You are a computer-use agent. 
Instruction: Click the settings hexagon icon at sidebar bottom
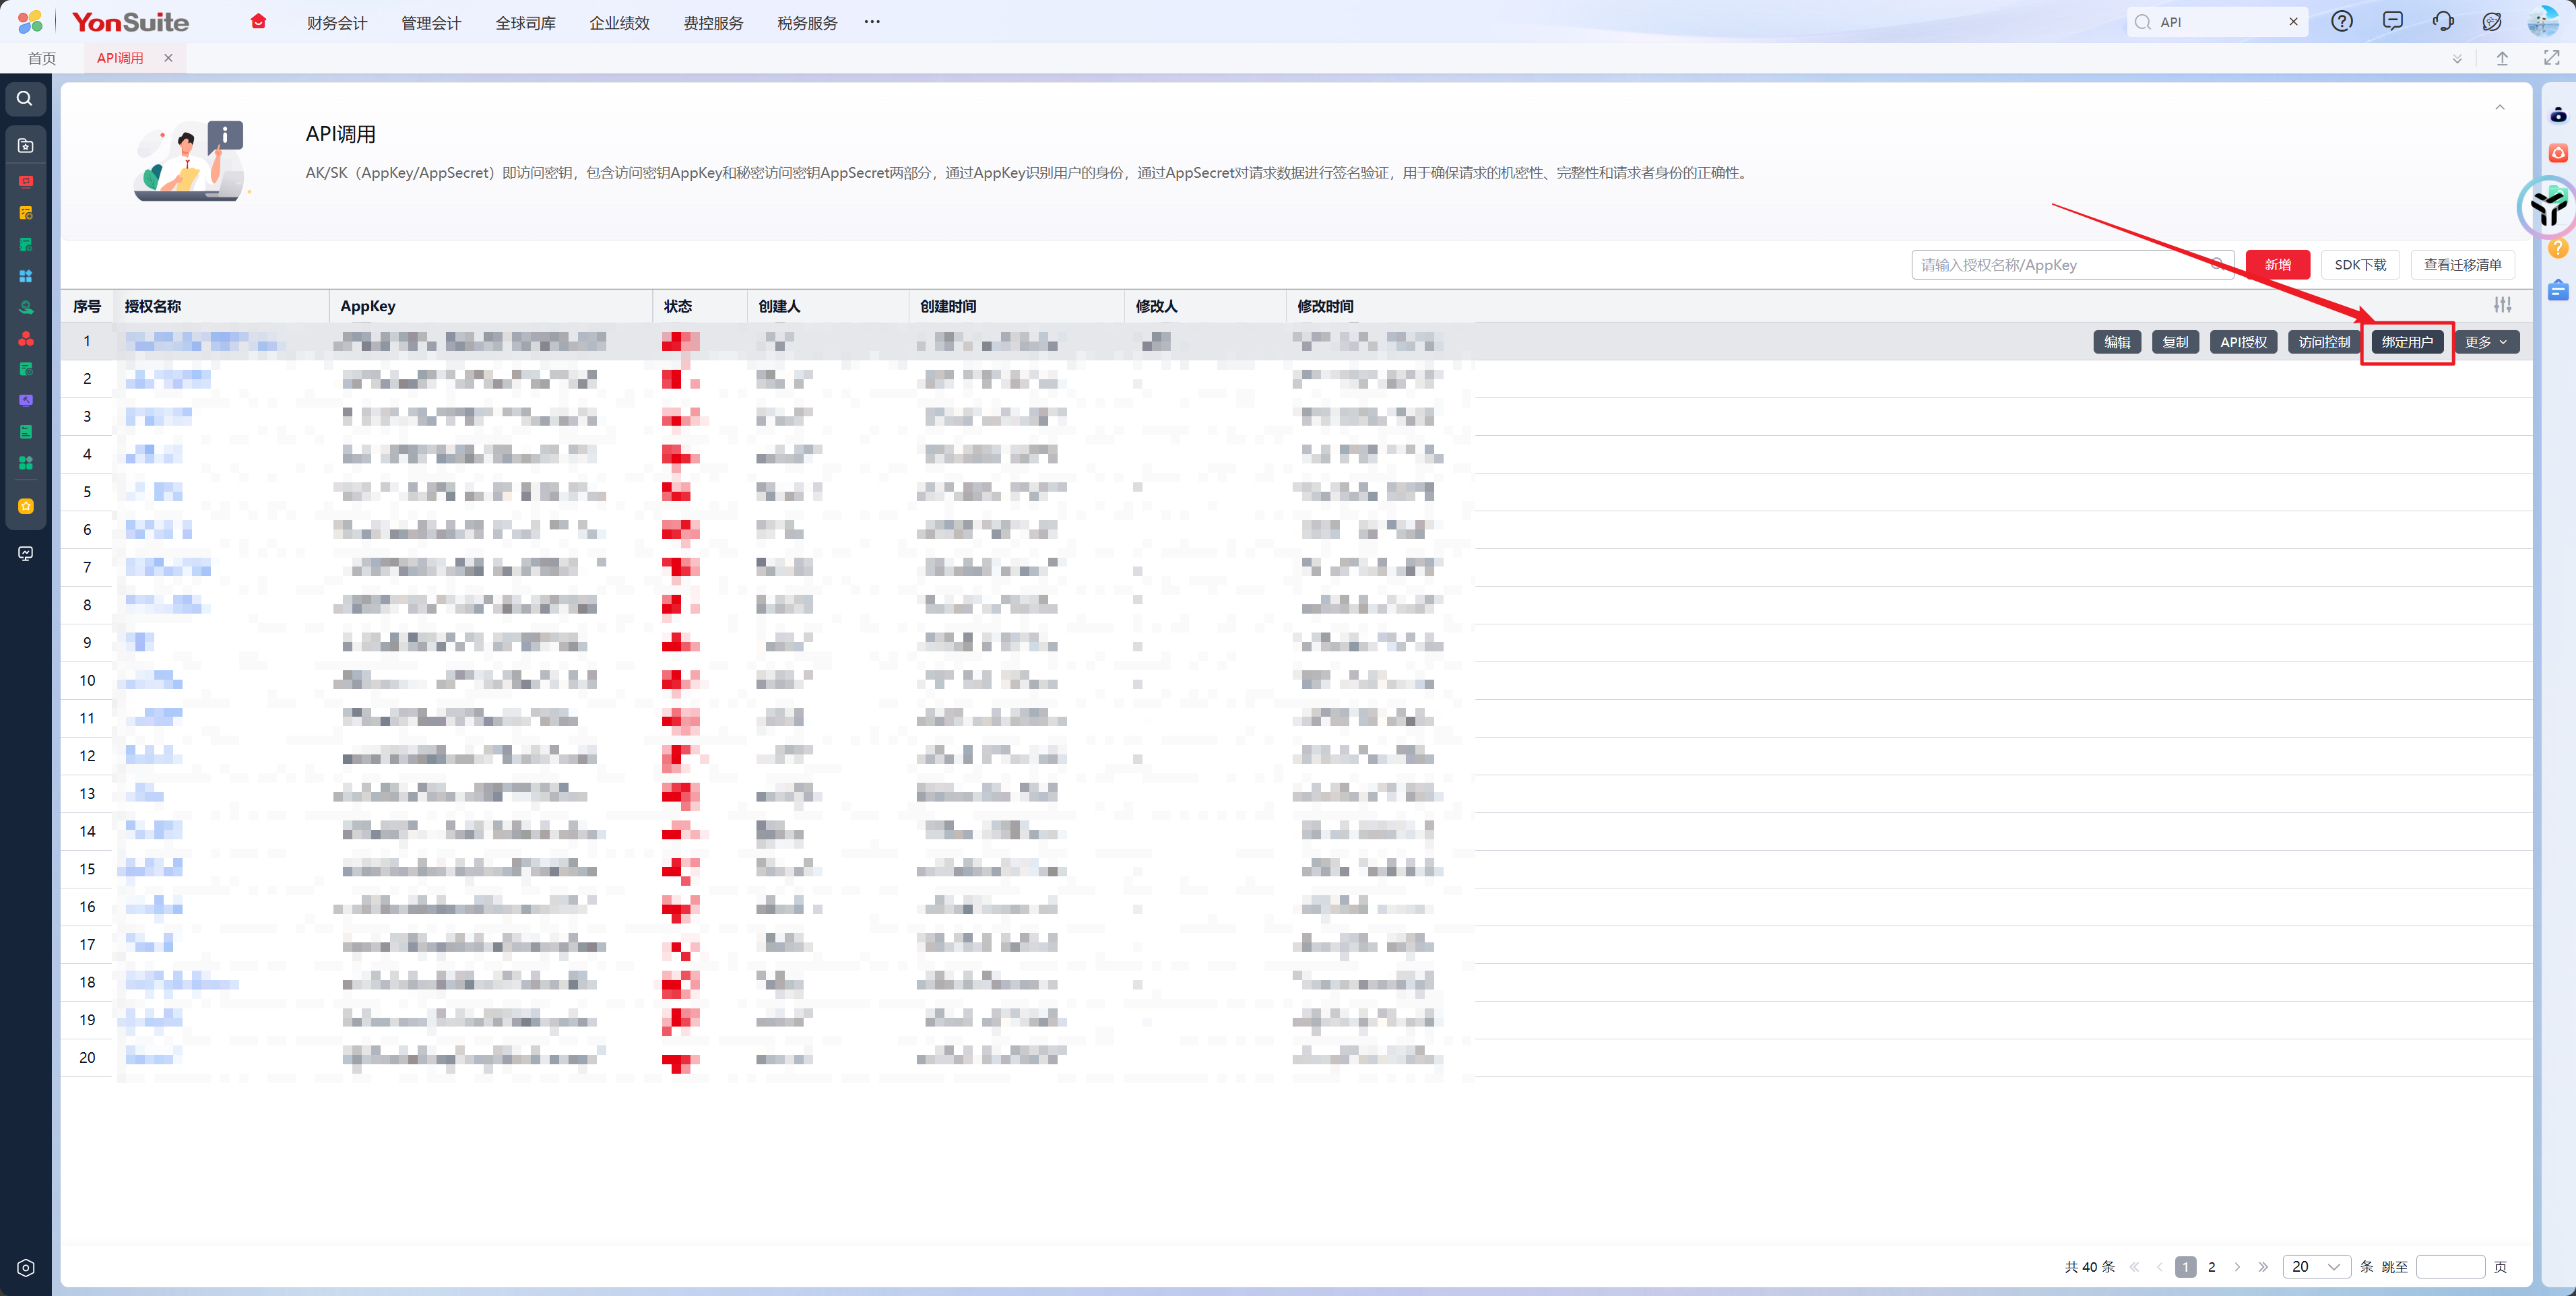pos(26,1267)
